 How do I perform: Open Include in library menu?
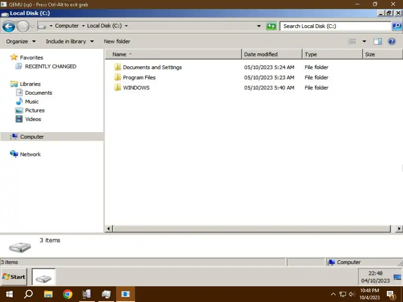[70, 41]
